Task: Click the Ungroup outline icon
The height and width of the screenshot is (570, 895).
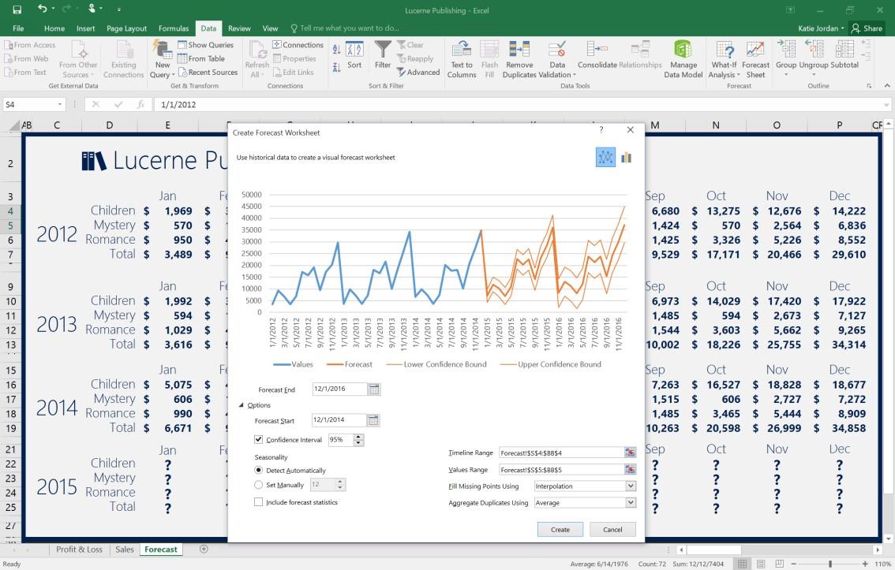Action: [814, 57]
